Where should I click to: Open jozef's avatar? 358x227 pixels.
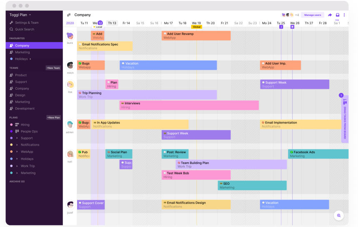(x=70, y=205)
